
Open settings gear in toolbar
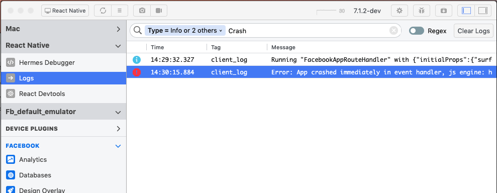click(x=400, y=11)
